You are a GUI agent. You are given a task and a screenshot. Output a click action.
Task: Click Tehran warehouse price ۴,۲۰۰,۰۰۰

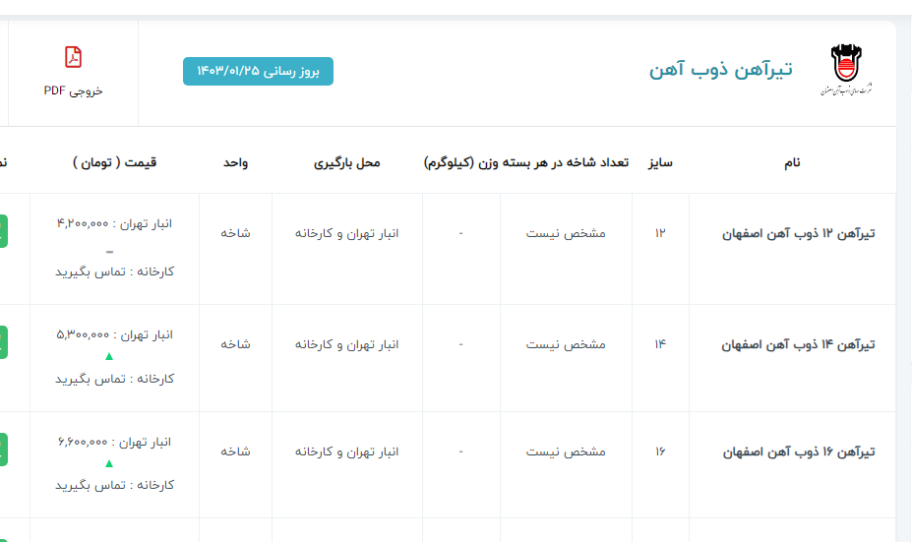(114, 223)
